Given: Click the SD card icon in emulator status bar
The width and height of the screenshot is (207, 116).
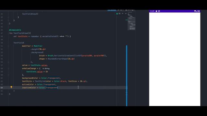Looking at the screenshot, I should pyautogui.click(x=157, y=11).
